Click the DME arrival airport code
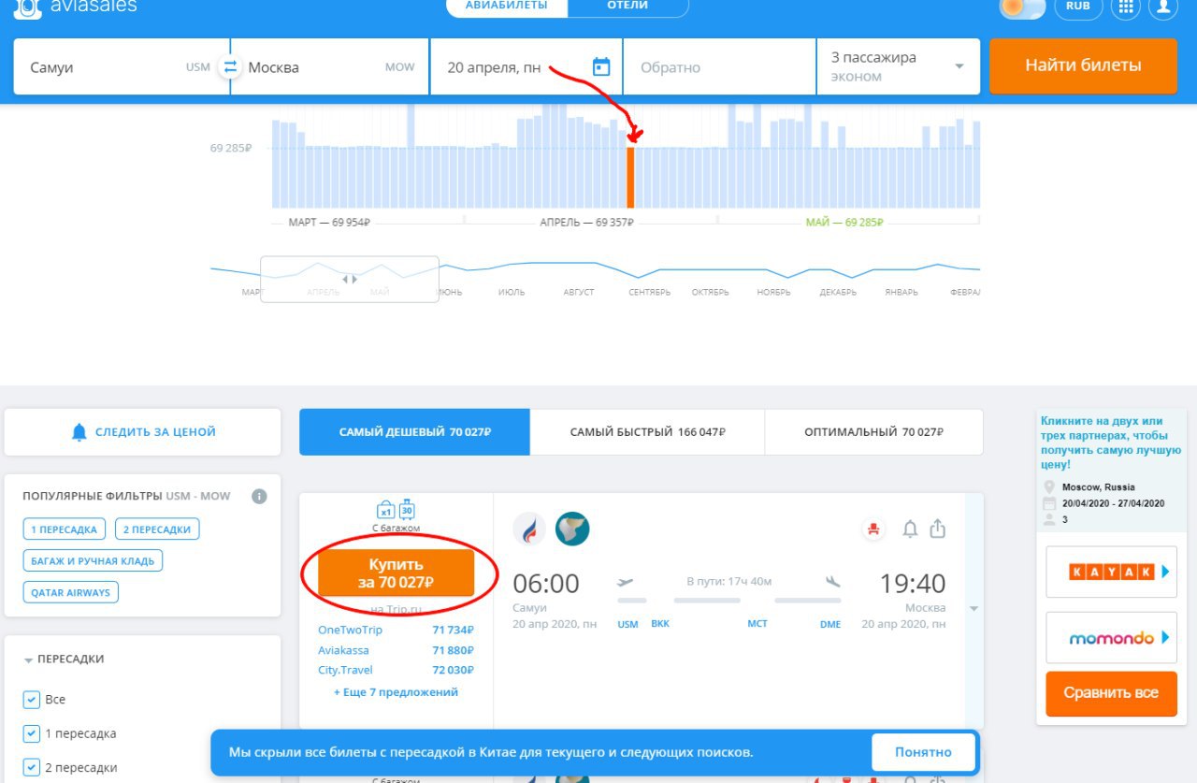Viewport: 1197px width, 783px height. click(830, 624)
